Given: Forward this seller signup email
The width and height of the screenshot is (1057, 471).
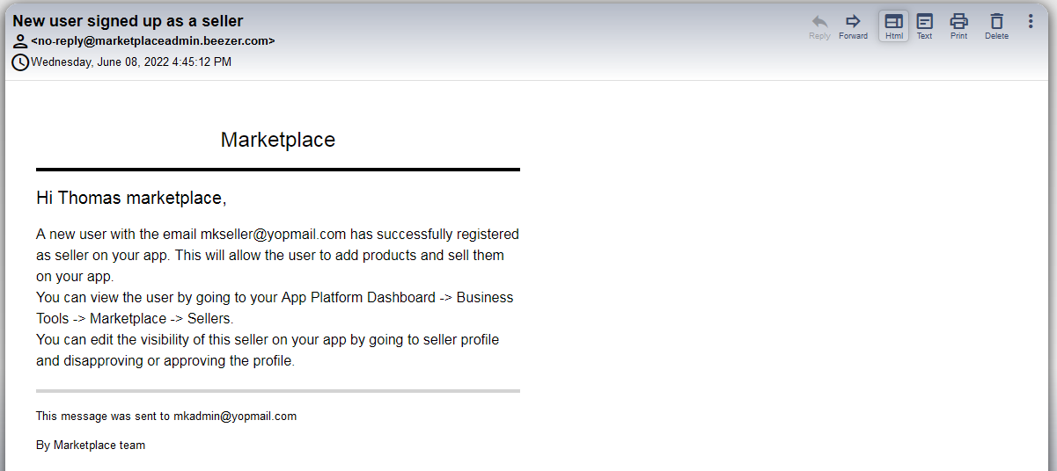Looking at the screenshot, I should [x=853, y=22].
